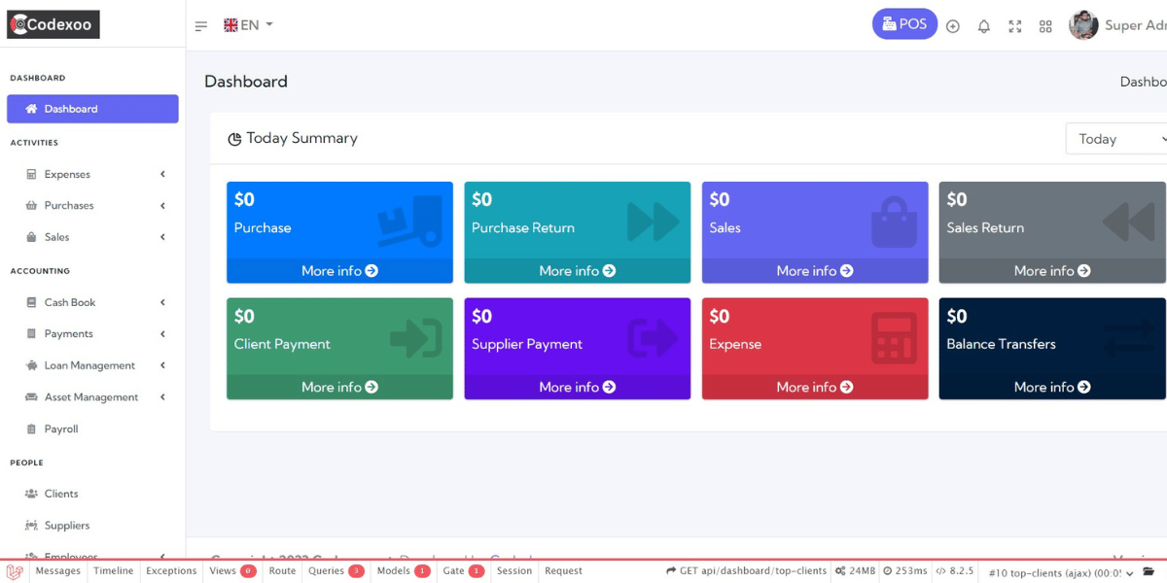This screenshot has width=1167, height=583.
Task: Open the EN language switcher
Action: pos(246,24)
